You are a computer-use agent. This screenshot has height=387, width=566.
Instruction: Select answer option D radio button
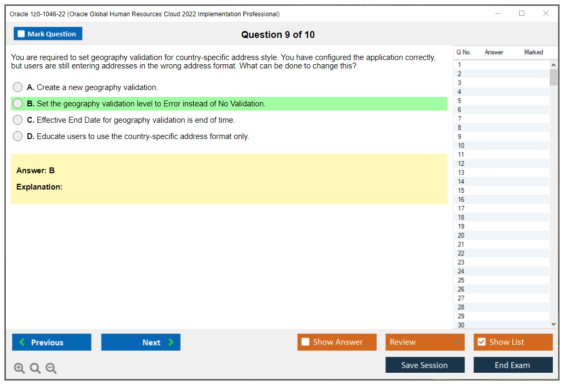pyautogui.click(x=17, y=136)
